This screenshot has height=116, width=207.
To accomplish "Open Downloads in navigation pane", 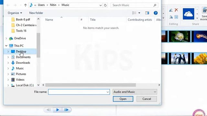I will [x=23, y=63].
